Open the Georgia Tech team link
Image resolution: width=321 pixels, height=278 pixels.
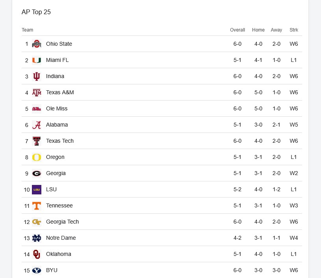[62, 222]
